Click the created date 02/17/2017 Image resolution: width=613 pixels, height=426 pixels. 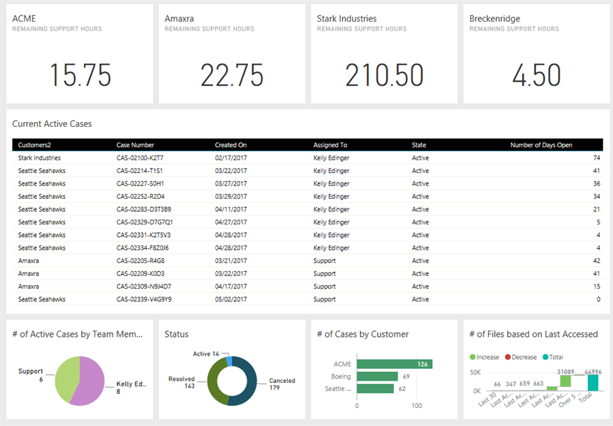[230, 158]
